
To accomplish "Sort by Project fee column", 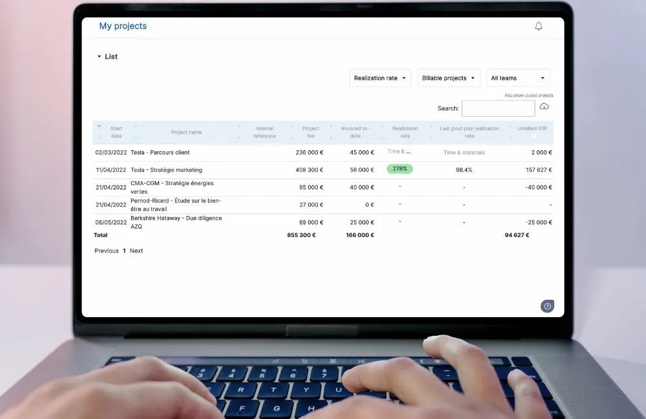I will (311, 132).
